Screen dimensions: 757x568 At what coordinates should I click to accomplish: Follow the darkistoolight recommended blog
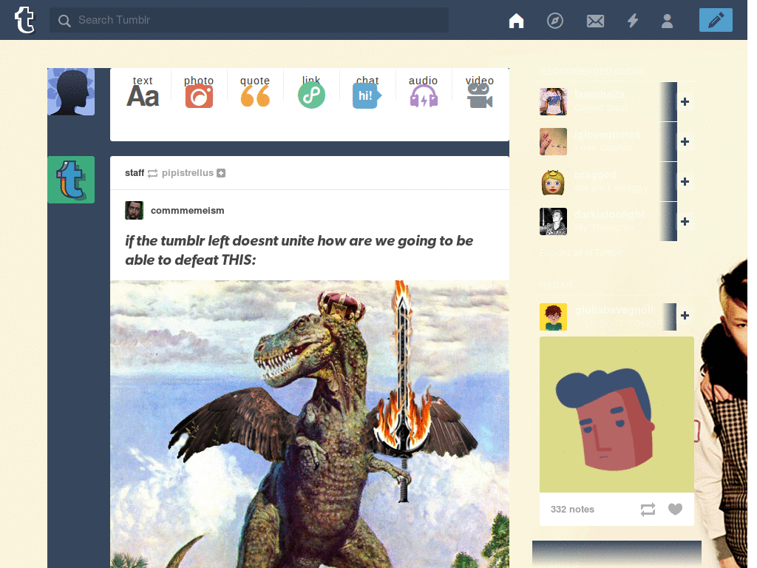pyautogui.click(x=685, y=221)
